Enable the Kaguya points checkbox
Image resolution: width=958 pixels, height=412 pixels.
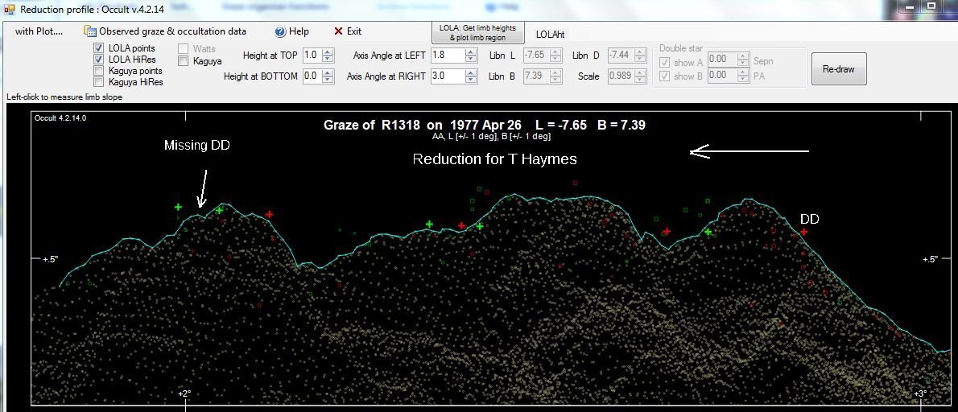[x=100, y=71]
